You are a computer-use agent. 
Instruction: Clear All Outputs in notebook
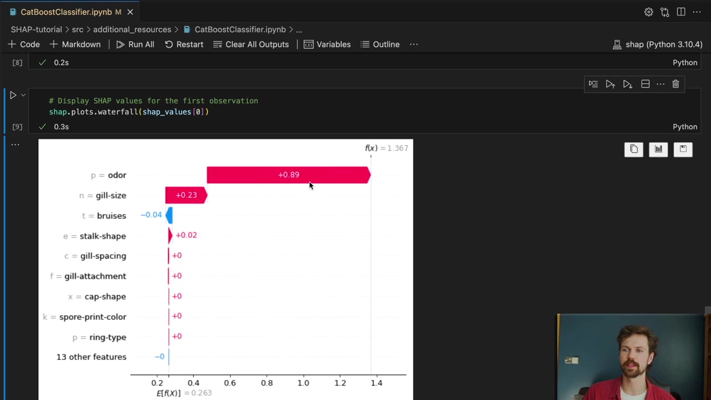251,44
